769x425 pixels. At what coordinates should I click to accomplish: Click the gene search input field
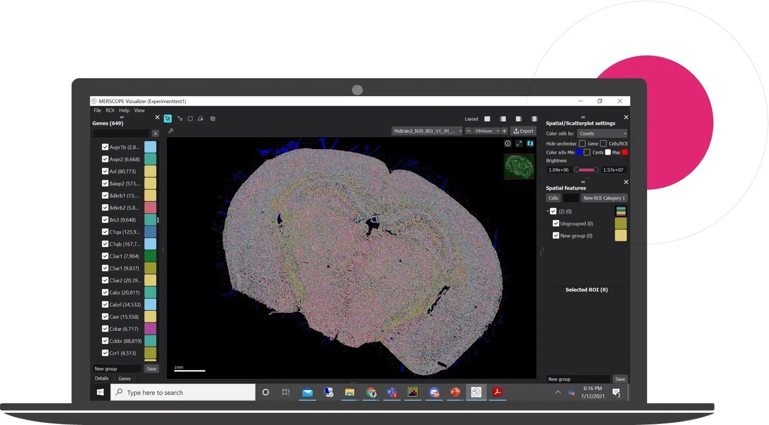[x=121, y=134]
